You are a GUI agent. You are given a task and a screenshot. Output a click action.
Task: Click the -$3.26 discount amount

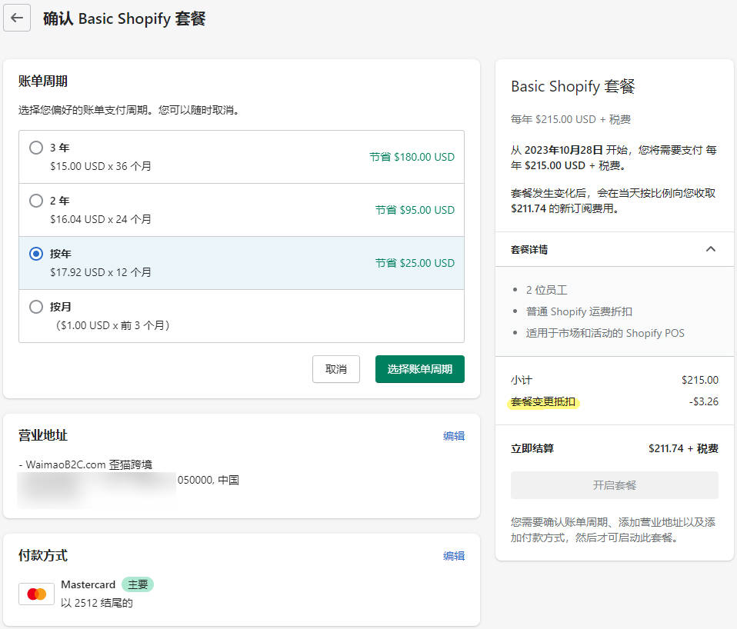pyautogui.click(x=704, y=401)
